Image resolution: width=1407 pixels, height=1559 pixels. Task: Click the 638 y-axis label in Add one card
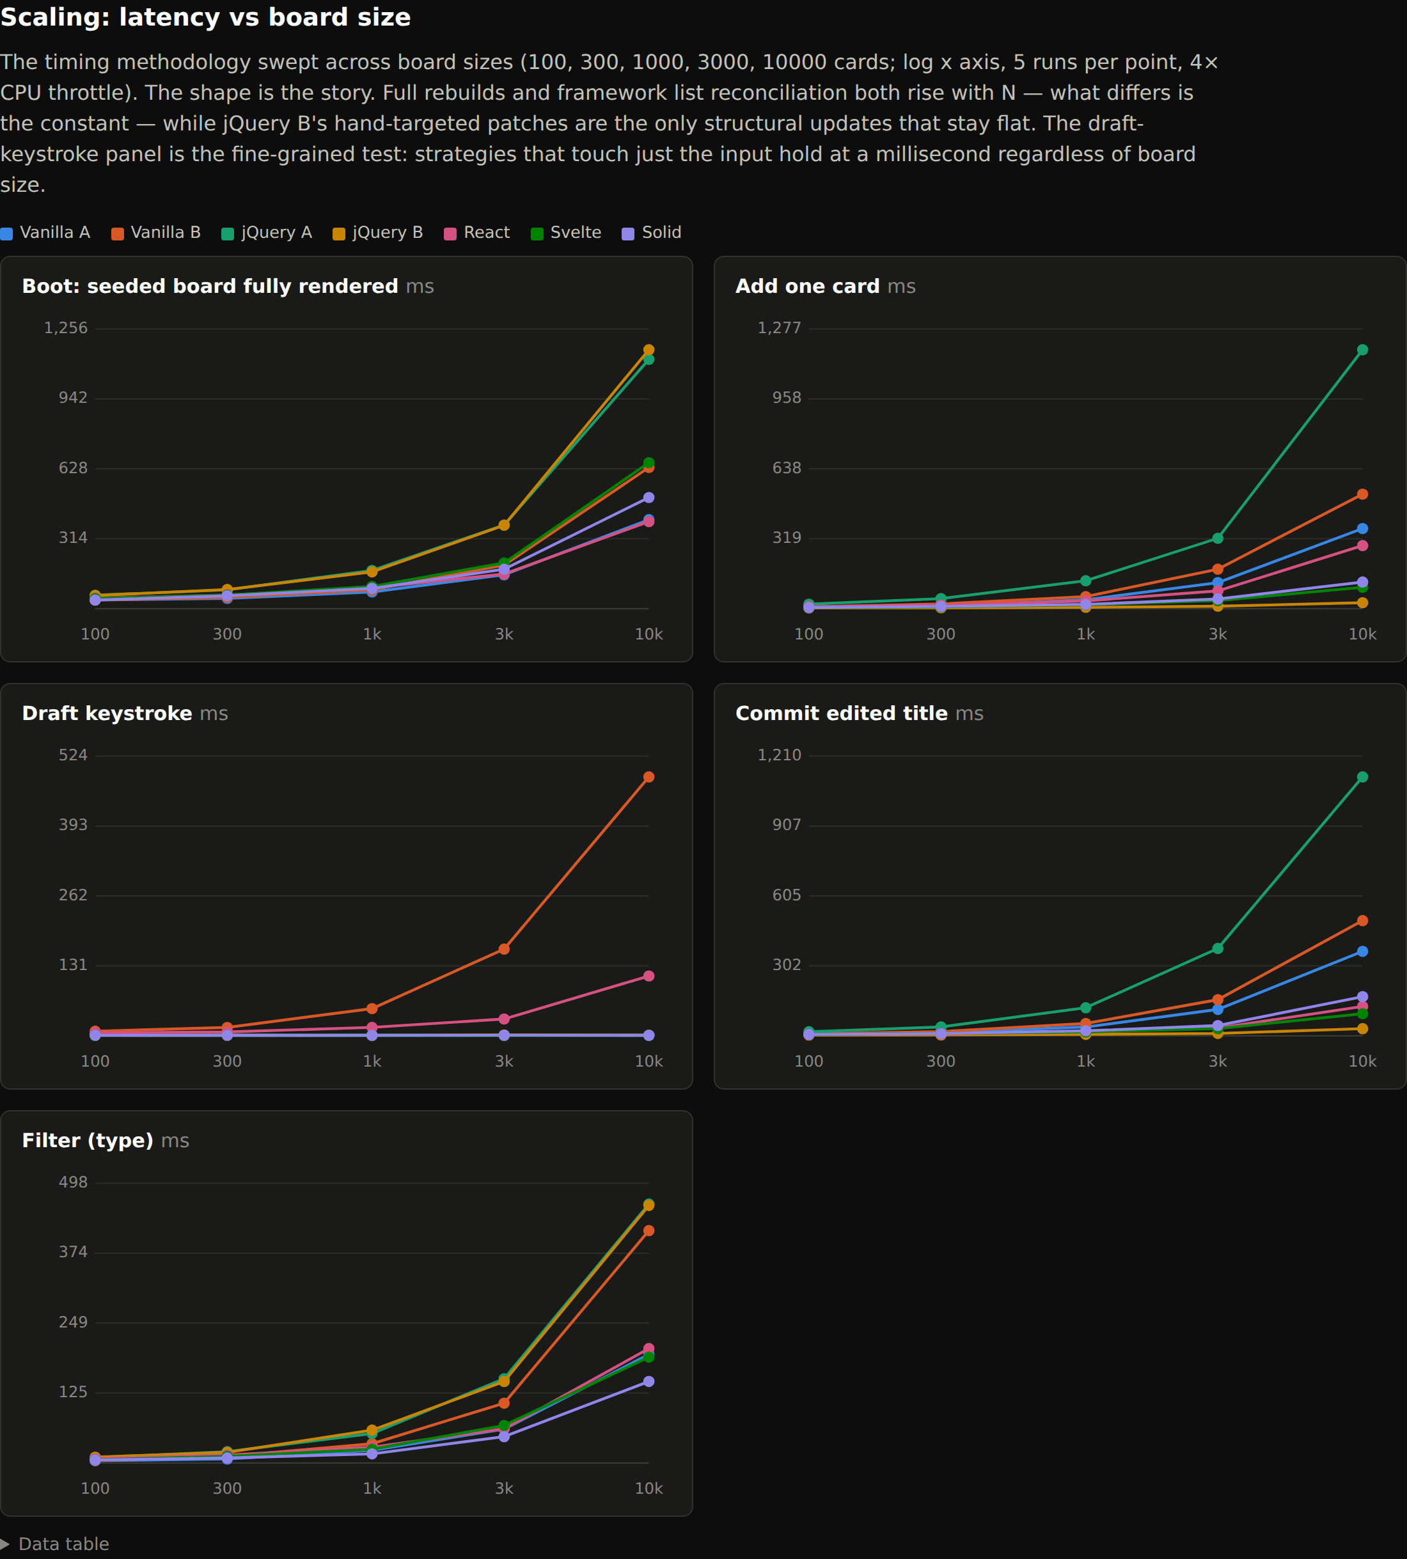click(x=787, y=468)
